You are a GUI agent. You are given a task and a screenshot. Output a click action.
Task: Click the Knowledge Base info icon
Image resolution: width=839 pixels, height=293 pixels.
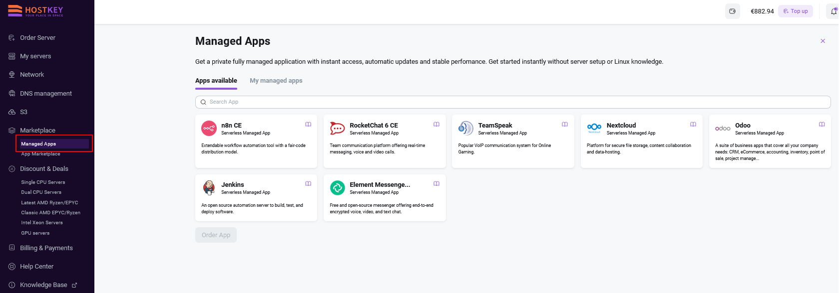12,285
